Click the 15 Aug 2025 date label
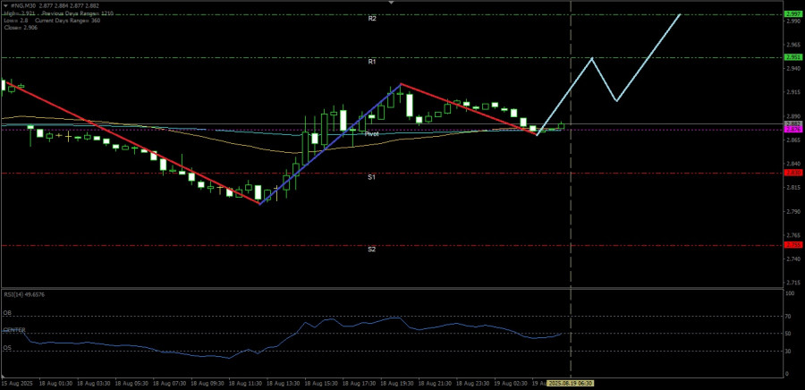 pos(18,384)
